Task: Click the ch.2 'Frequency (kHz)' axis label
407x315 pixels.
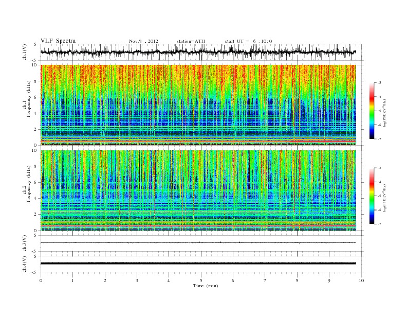Action: [29, 183]
